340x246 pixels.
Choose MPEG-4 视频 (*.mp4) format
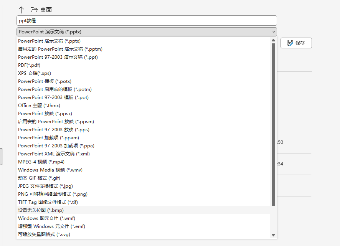click(x=41, y=162)
